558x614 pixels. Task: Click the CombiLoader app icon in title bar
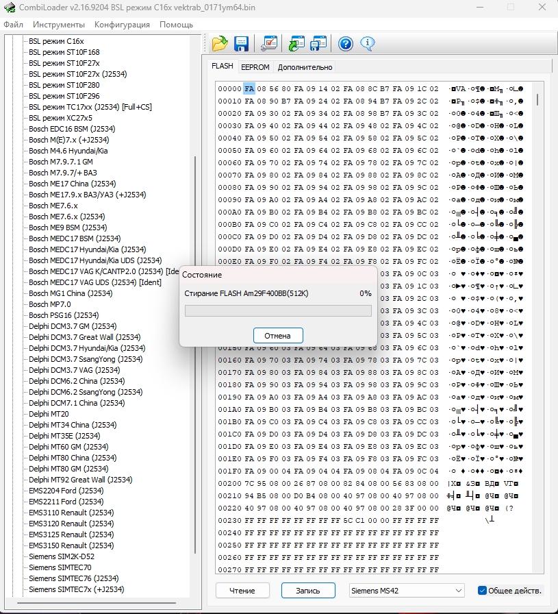tap(8, 7)
